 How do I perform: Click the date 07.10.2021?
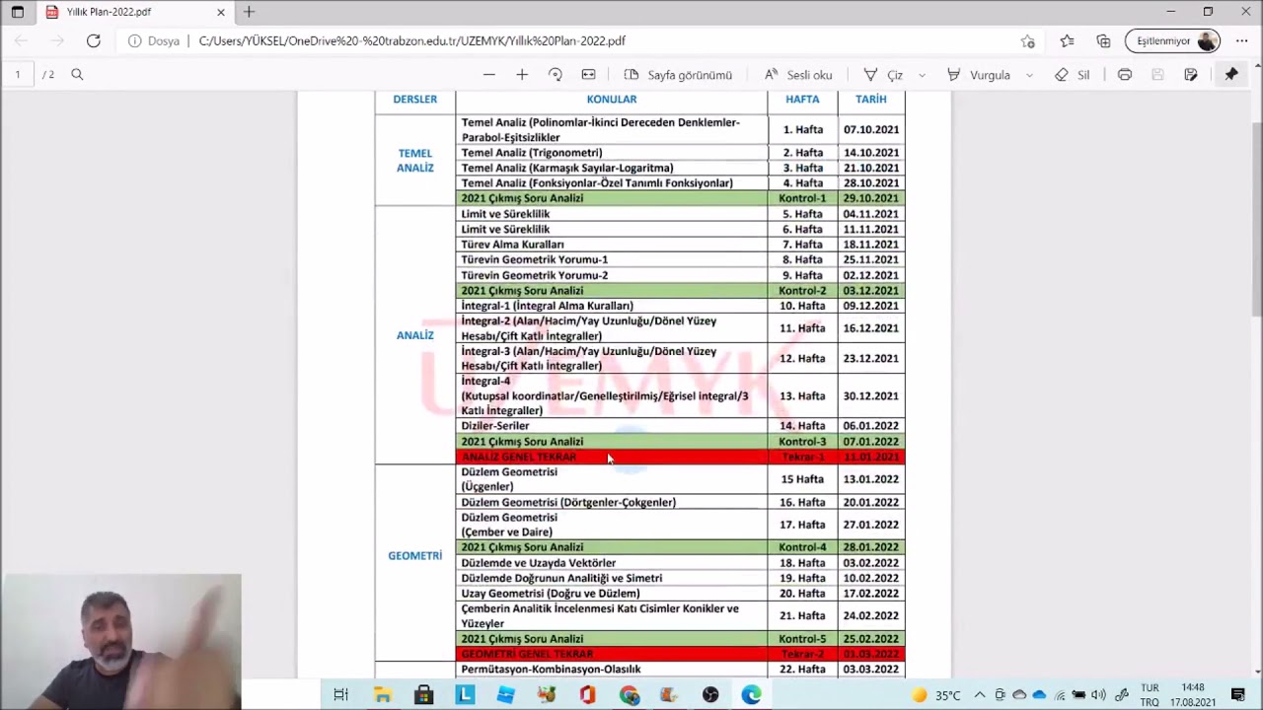click(x=871, y=129)
